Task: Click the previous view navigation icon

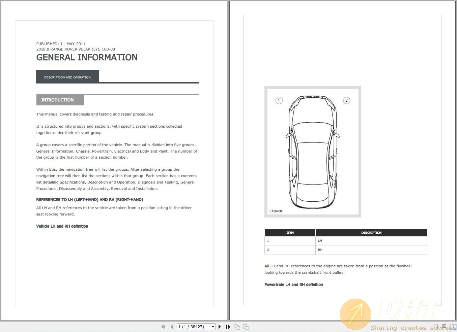Action: [237, 327]
